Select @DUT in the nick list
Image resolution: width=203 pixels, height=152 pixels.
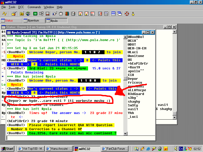point(132,45)
